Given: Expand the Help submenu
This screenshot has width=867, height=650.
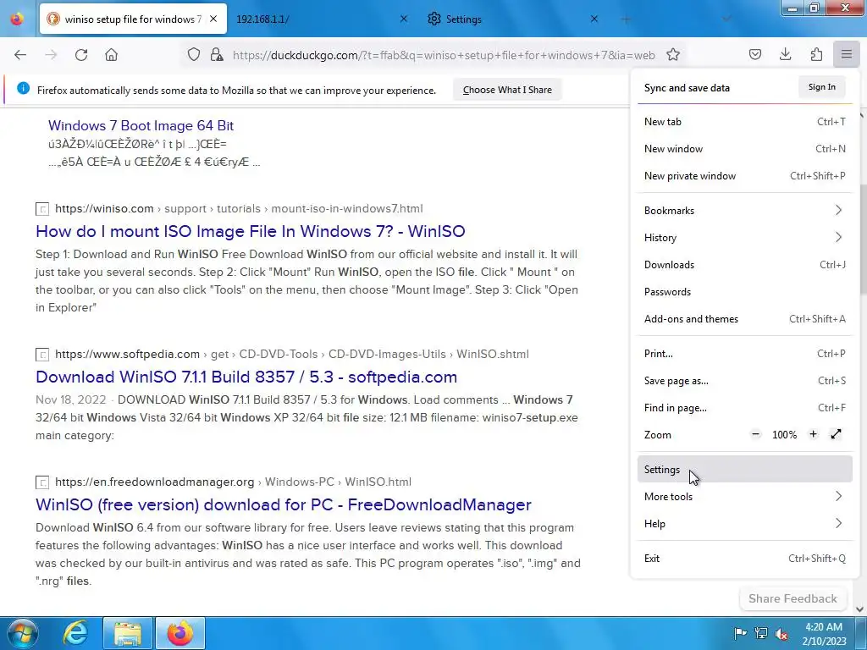Looking at the screenshot, I should pos(744,523).
